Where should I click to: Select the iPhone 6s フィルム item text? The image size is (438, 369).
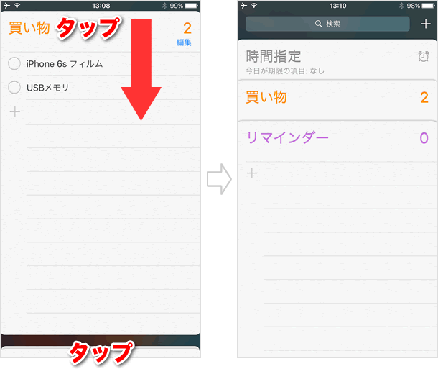(65, 64)
